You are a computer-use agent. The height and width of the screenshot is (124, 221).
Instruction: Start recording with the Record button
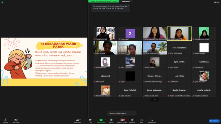click(x=111, y=121)
